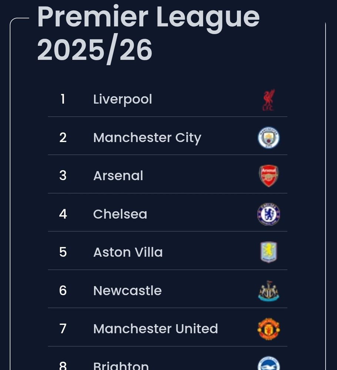Click rank number 4 in table
337x370 pixels.
coord(63,214)
